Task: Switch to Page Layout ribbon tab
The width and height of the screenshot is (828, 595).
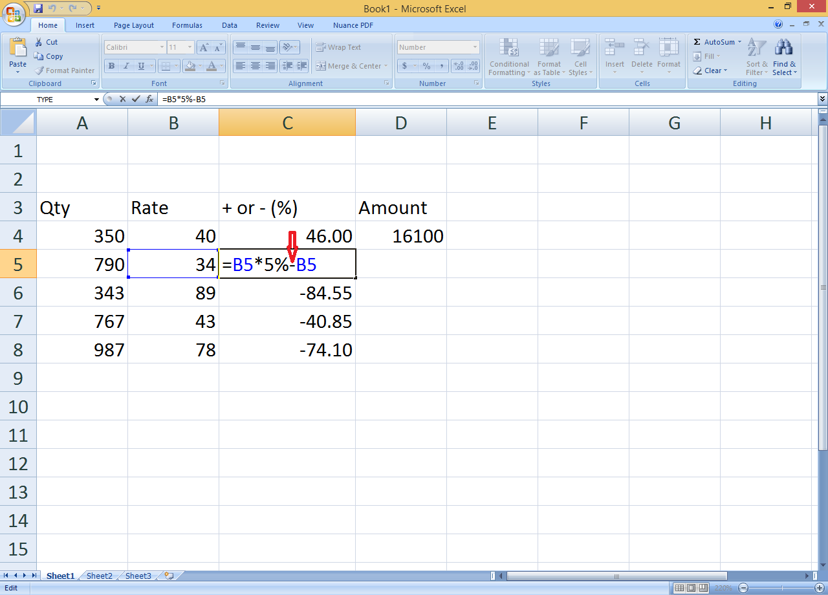Action: [134, 25]
